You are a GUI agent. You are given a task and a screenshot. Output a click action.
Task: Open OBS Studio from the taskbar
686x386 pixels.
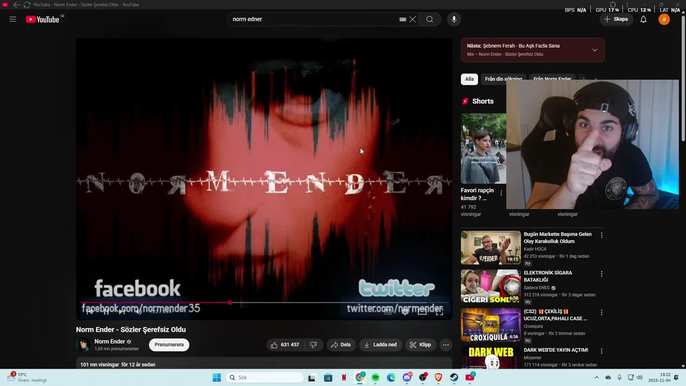point(423,377)
